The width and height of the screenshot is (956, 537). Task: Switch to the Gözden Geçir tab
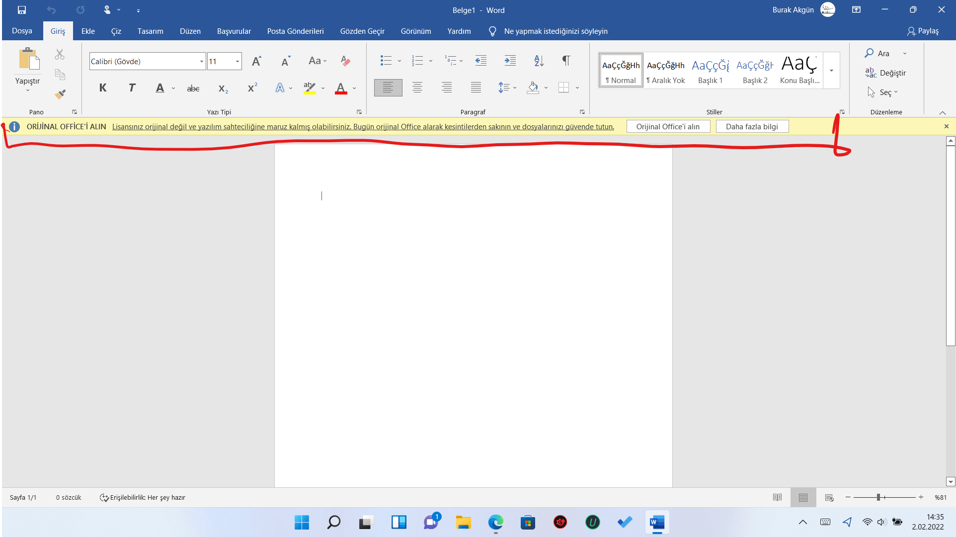362,31
